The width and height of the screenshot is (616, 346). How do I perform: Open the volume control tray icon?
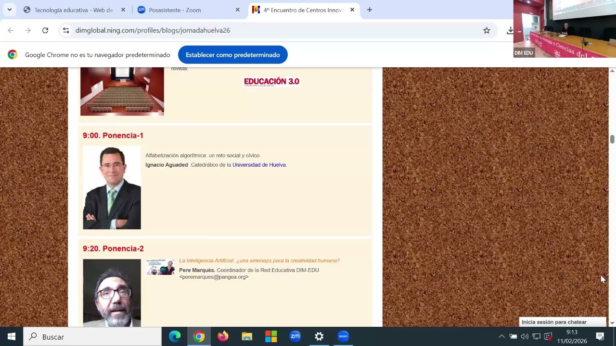point(525,336)
